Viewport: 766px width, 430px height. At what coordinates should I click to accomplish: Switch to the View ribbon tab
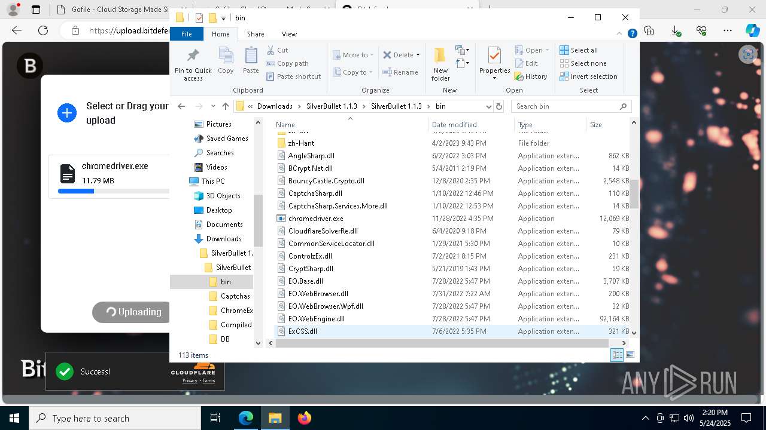coord(289,34)
